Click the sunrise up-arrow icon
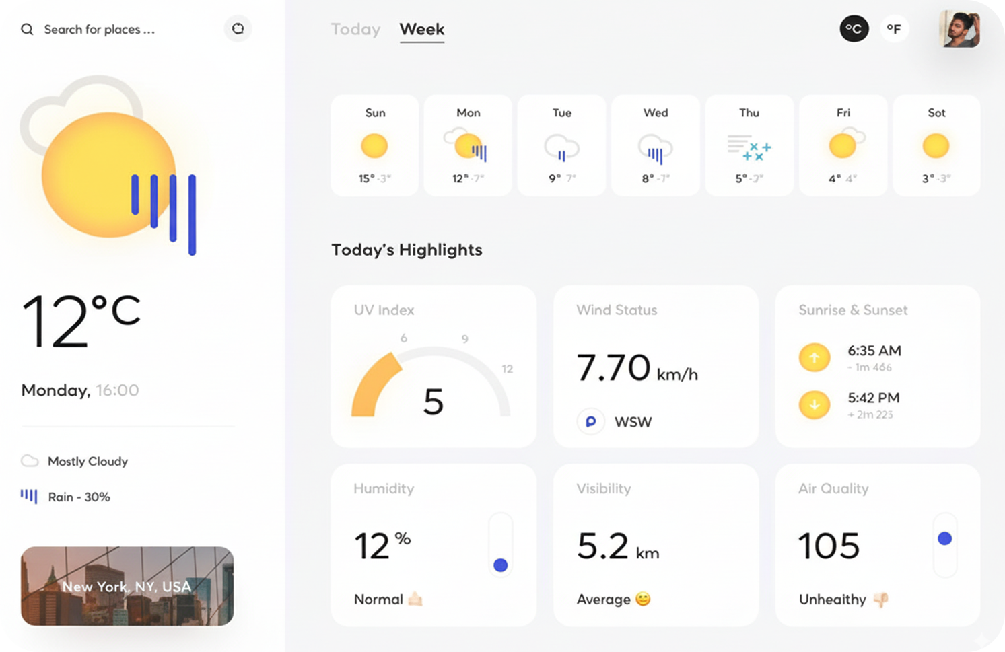The image size is (1005, 652). pos(814,357)
